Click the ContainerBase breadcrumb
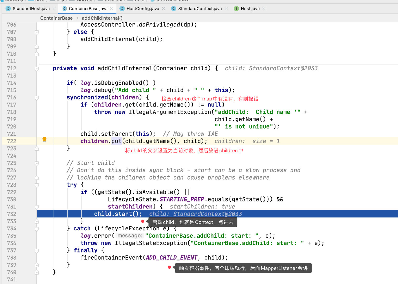The height and width of the screenshot is (284, 398). coord(56,18)
